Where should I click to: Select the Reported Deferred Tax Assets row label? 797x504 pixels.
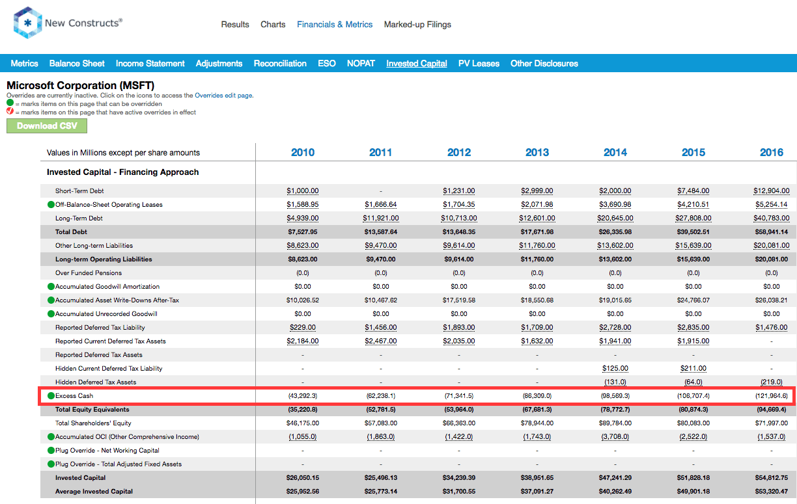(x=99, y=355)
